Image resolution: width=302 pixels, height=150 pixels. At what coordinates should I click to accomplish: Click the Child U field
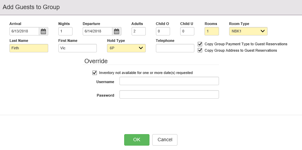pos(187,31)
